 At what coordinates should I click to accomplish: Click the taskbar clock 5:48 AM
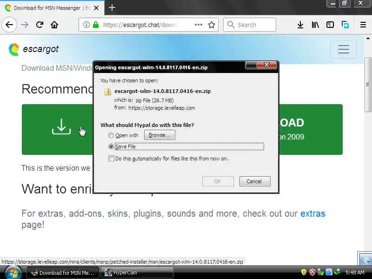355,272
